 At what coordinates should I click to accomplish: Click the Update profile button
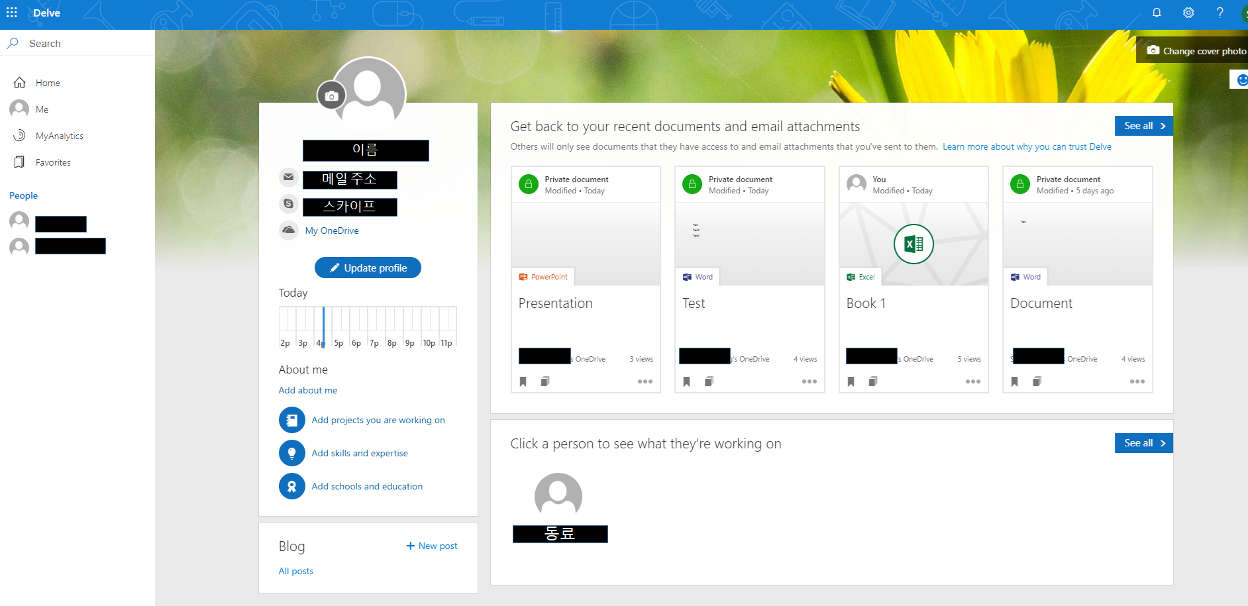(x=368, y=268)
